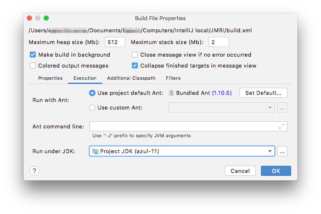Viewport: 321px width, 214px height.
Task: Click the browse button next to Run under JDK
Action: click(x=282, y=151)
